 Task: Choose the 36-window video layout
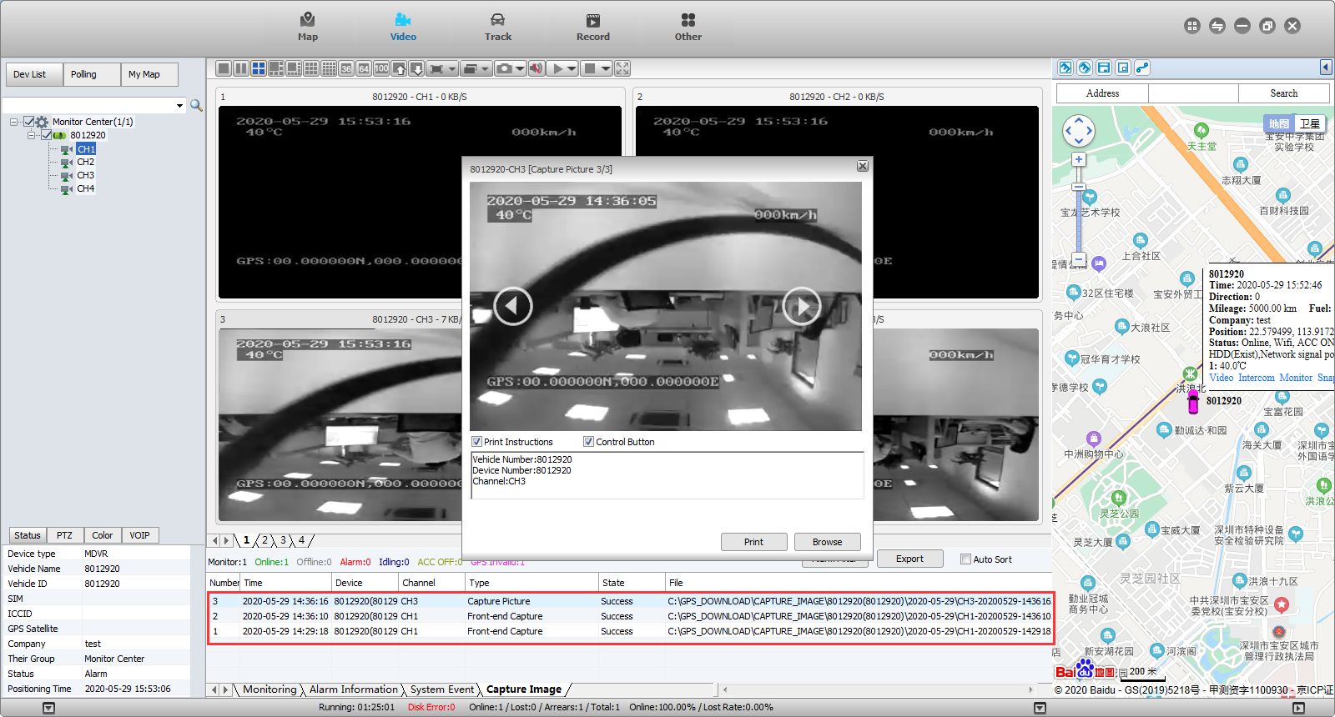pyautogui.click(x=346, y=68)
